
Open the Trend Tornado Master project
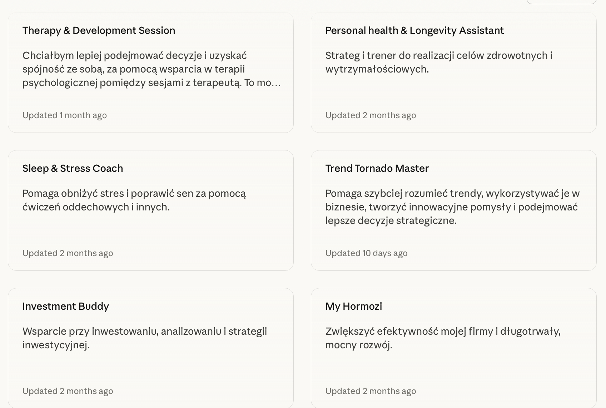(x=377, y=169)
